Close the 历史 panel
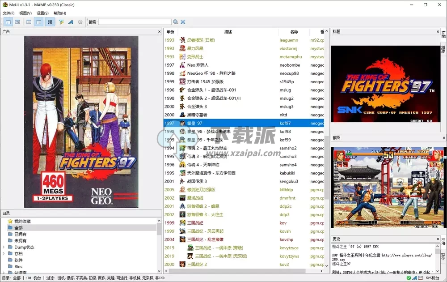The height and width of the screenshot is (282, 447). [438, 239]
